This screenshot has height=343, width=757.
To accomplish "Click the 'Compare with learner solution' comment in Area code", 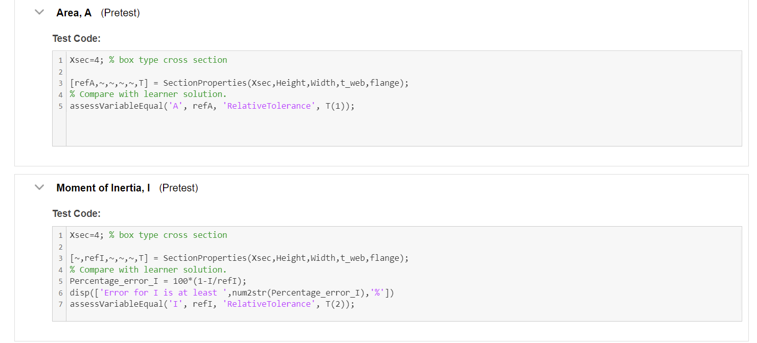I will (148, 94).
